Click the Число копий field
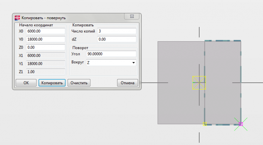Screen dimensions: 263x145 [117, 31]
